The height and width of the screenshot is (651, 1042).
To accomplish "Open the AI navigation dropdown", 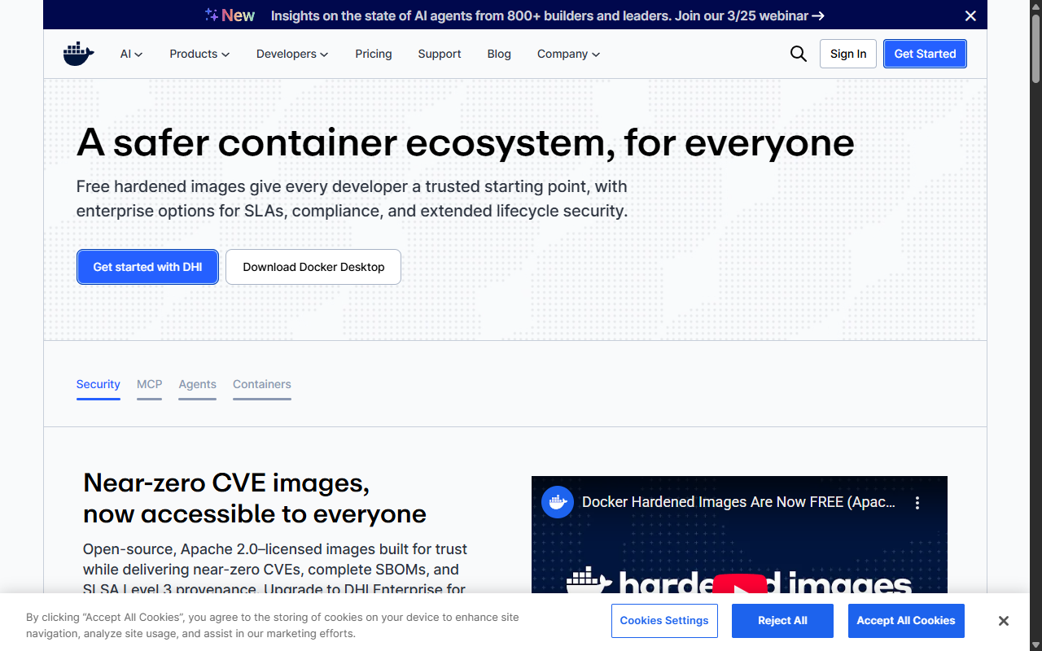I will (x=131, y=54).
